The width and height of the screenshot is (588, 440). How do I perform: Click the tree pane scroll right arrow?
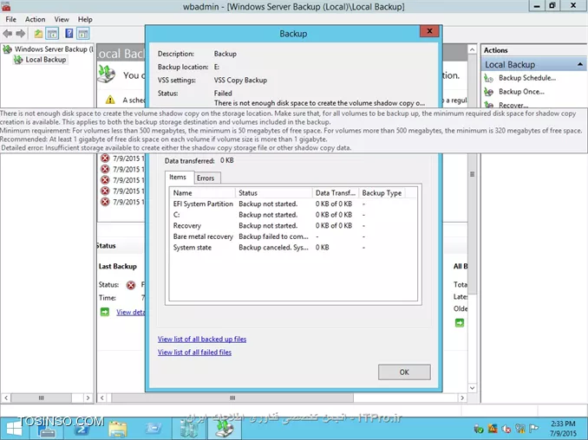(88, 398)
